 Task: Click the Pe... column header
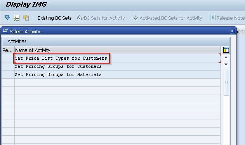(8, 50)
